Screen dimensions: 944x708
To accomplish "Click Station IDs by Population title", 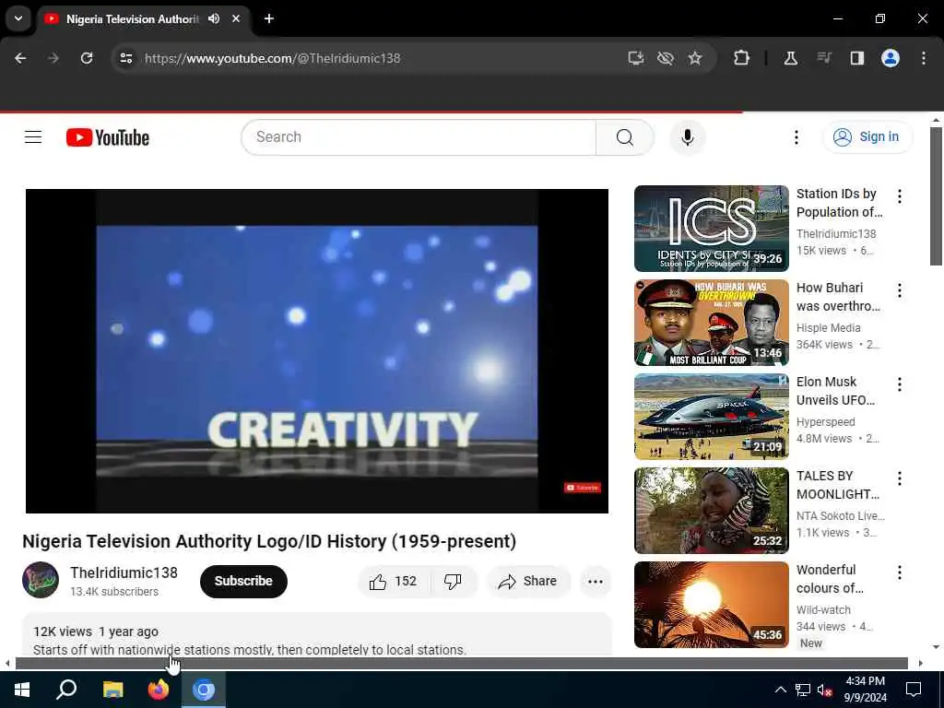I will pos(839,203).
